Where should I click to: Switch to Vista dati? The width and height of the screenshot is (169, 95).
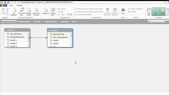tap(149, 12)
